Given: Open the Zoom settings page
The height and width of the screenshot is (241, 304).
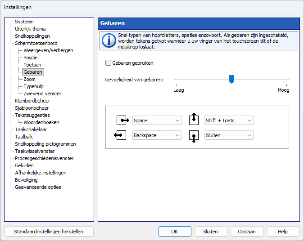Looking at the screenshot, I should point(29,79).
